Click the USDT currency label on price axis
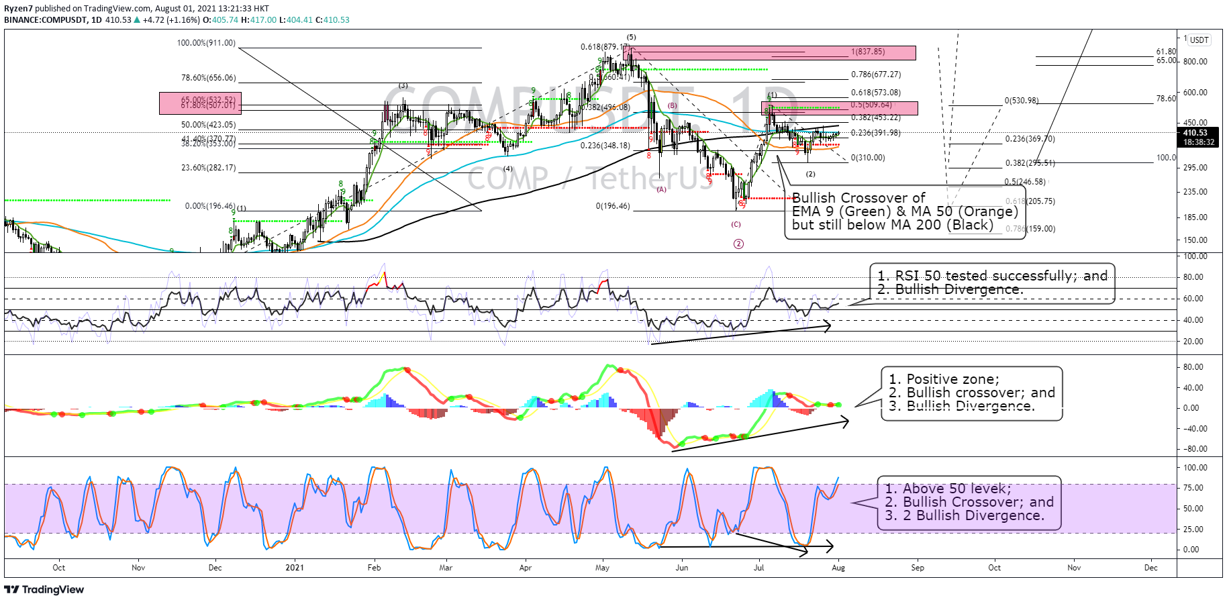 pos(1199,40)
